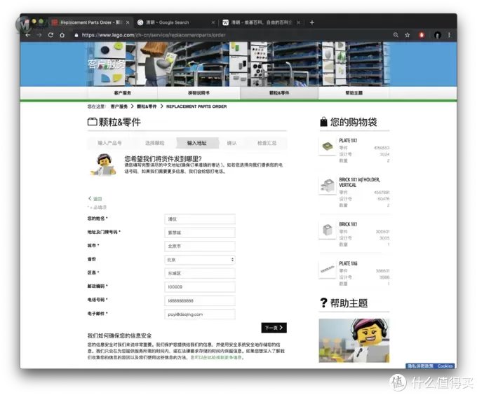The width and height of the screenshot is (477, 395).
Task: Click the 返回 back link
Action: (95, 199)
